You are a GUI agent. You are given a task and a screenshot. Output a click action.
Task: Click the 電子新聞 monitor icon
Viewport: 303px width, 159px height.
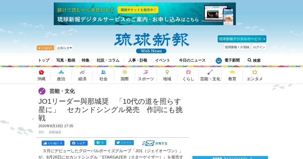coord(219,61)
